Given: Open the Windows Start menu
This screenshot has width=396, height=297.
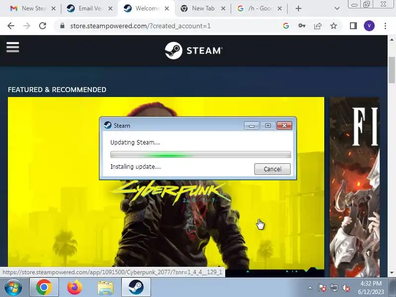Looking at the screenshot, I should (13, 288).
